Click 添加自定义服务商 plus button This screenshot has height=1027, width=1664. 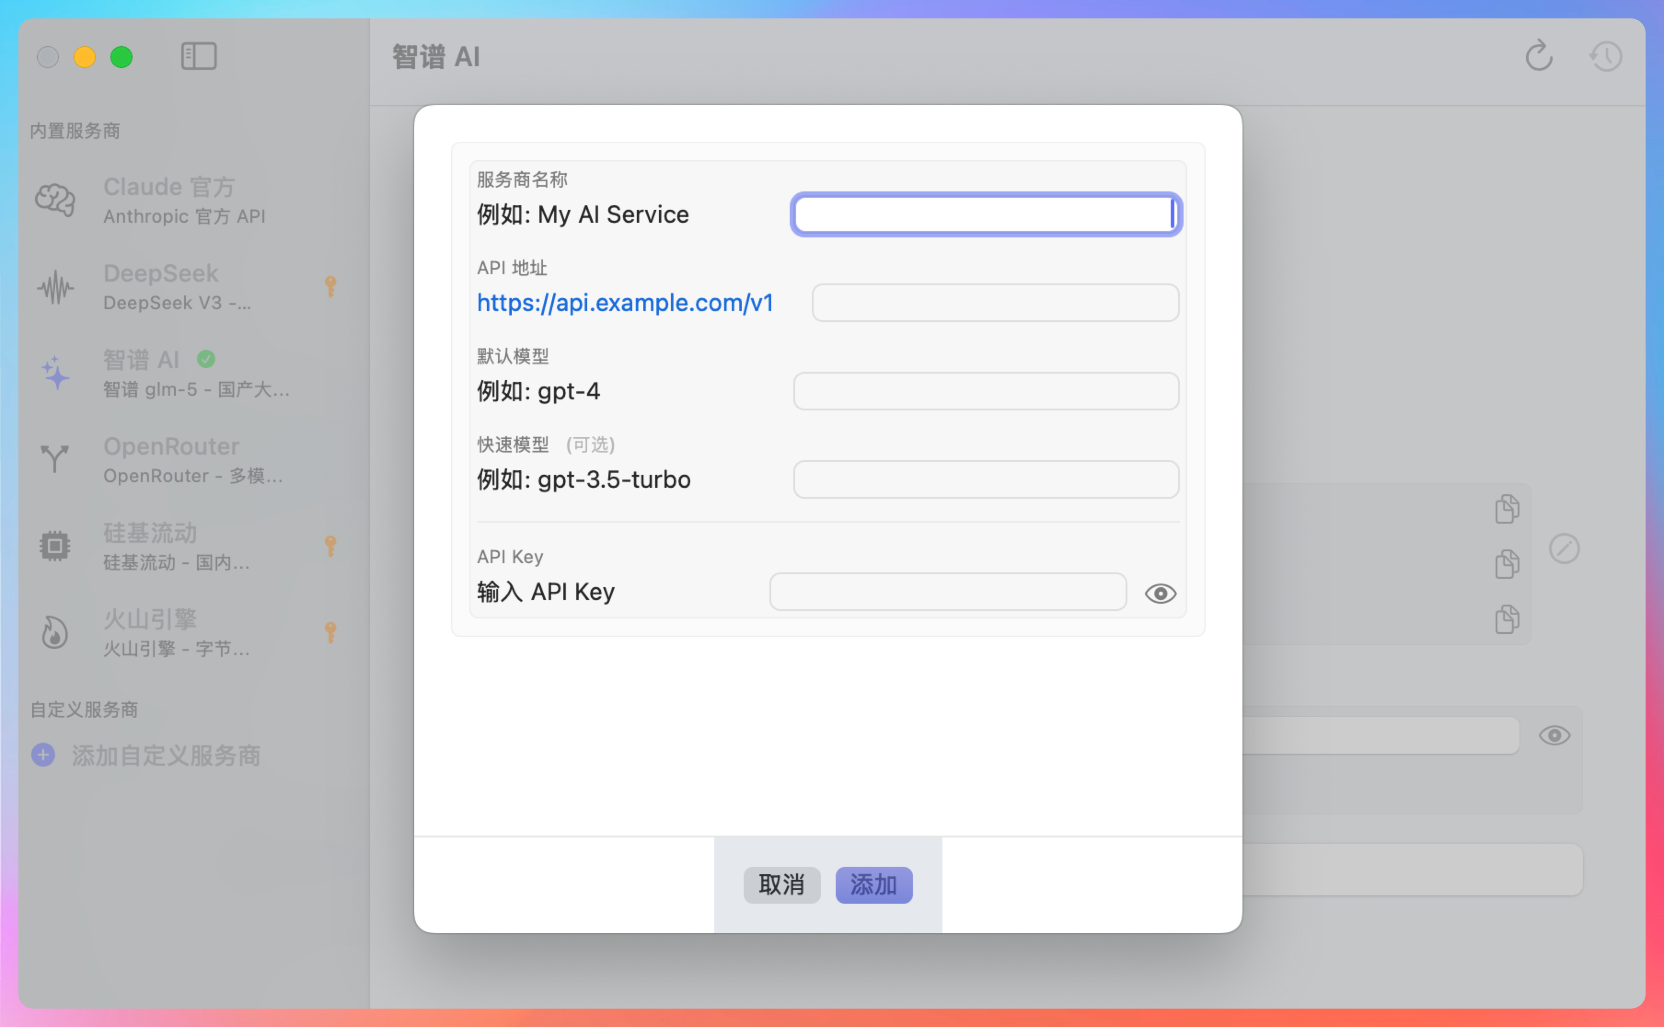click(x=43, y=755)
